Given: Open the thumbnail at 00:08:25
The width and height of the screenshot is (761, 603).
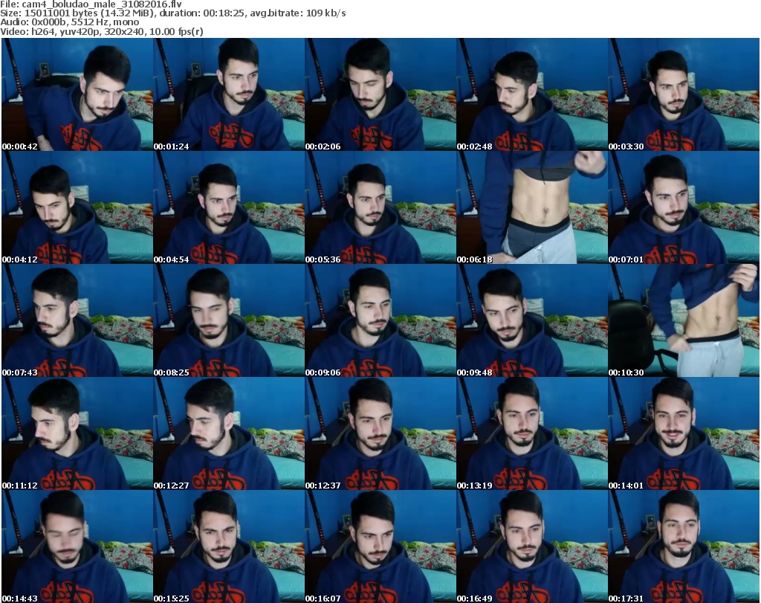Looking at the screenshot, I should 229,320.
